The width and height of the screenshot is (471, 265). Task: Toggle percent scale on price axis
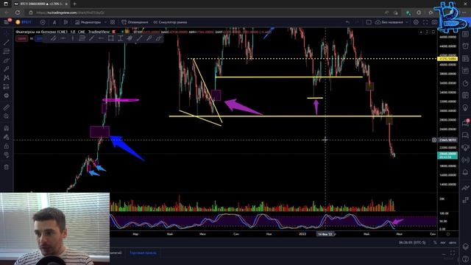tap(435, 242)
